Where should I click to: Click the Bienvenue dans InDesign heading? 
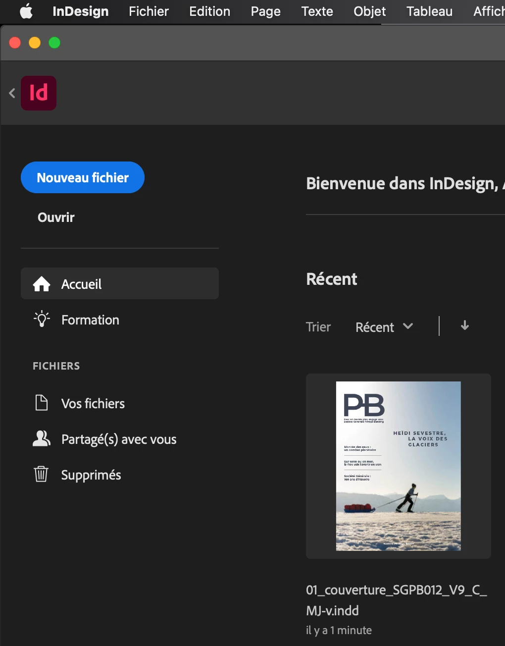(x=405, y=184)
